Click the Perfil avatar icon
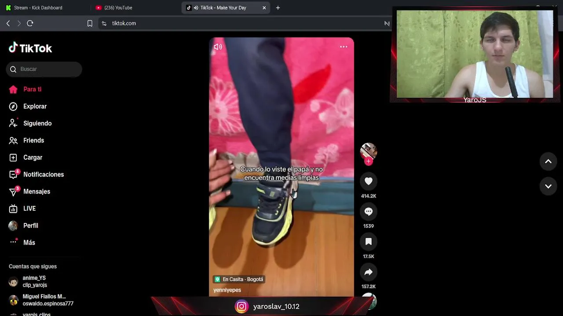Image resolution: width=563 pixels, height=316 pixels. (13, 226)
